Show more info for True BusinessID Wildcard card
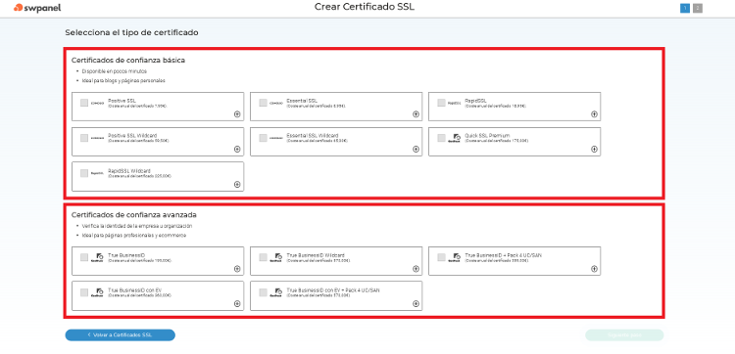The height and width of the screenshot is (354, 735). 416,269
